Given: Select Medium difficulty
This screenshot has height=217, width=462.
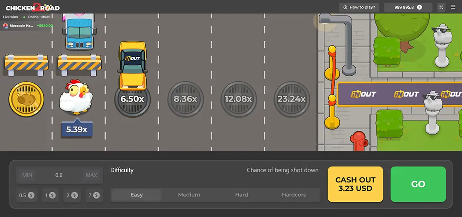Looking at the screenshot, I should click(x=189, y=195).
